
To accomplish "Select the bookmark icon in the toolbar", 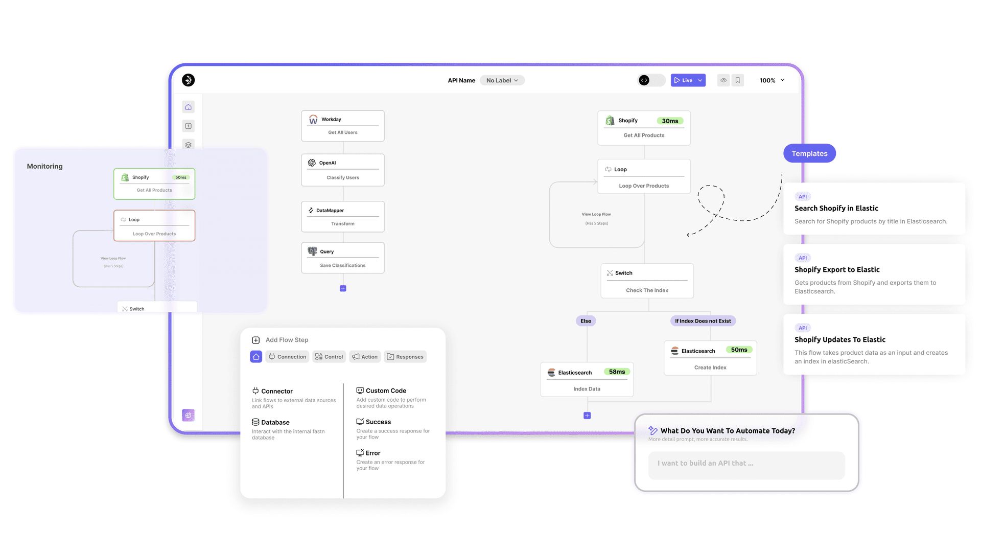I will 737,80.
